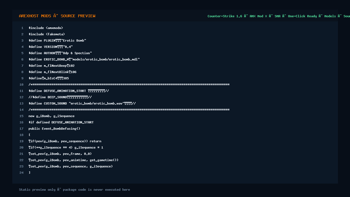The height and width of the screenshot is (197, 350).
Task: Click the #define AUTHOR "8dp & Spection" line
Action: click(60, 53)
